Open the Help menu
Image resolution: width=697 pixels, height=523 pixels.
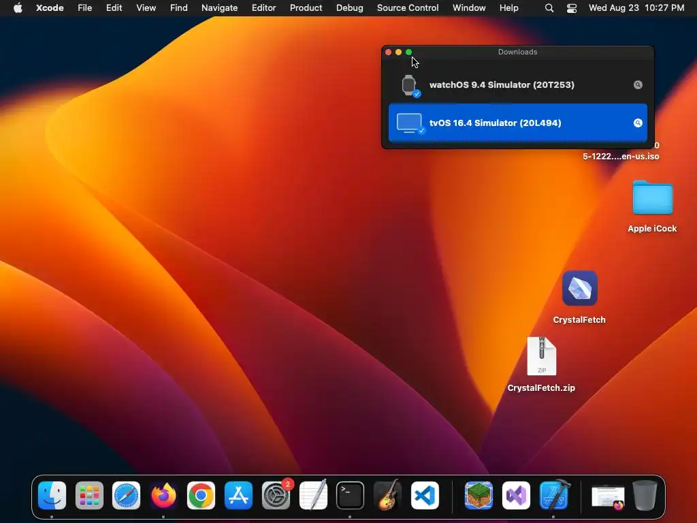(509, 8)
